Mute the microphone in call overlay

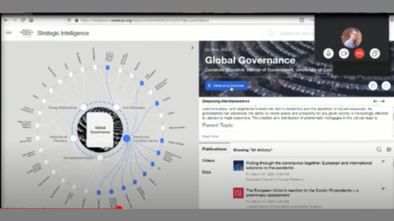point(328,53)
